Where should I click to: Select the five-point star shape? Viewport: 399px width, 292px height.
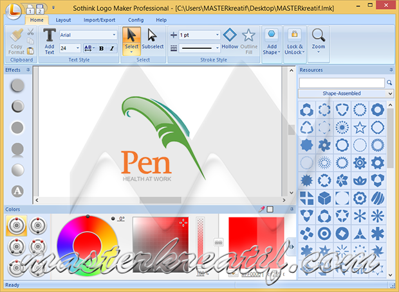point(360,127)
